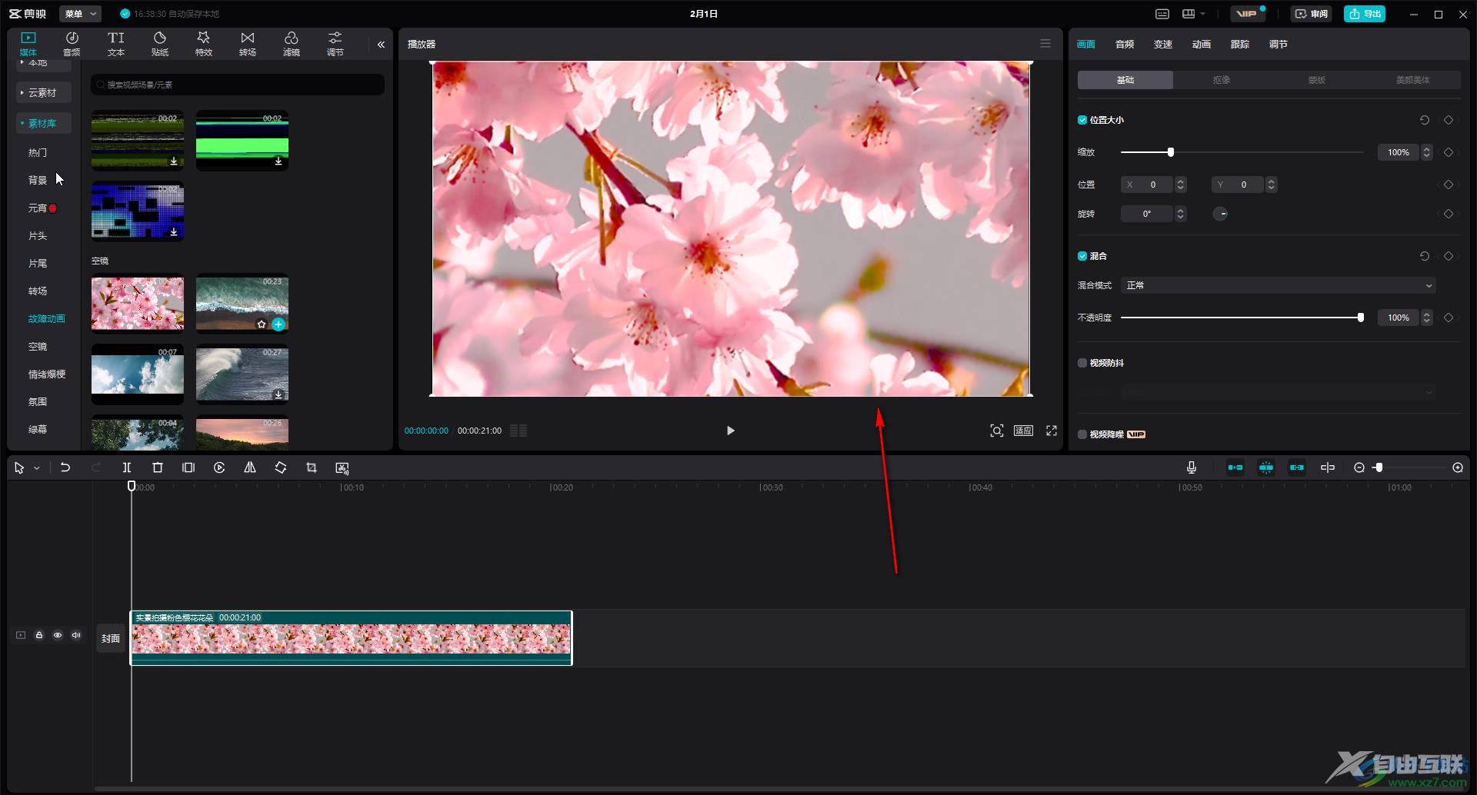The width and height of the screenshot is (1477, 795).
Task: Expand the 云素材 section
Action: tap(44, 92)
